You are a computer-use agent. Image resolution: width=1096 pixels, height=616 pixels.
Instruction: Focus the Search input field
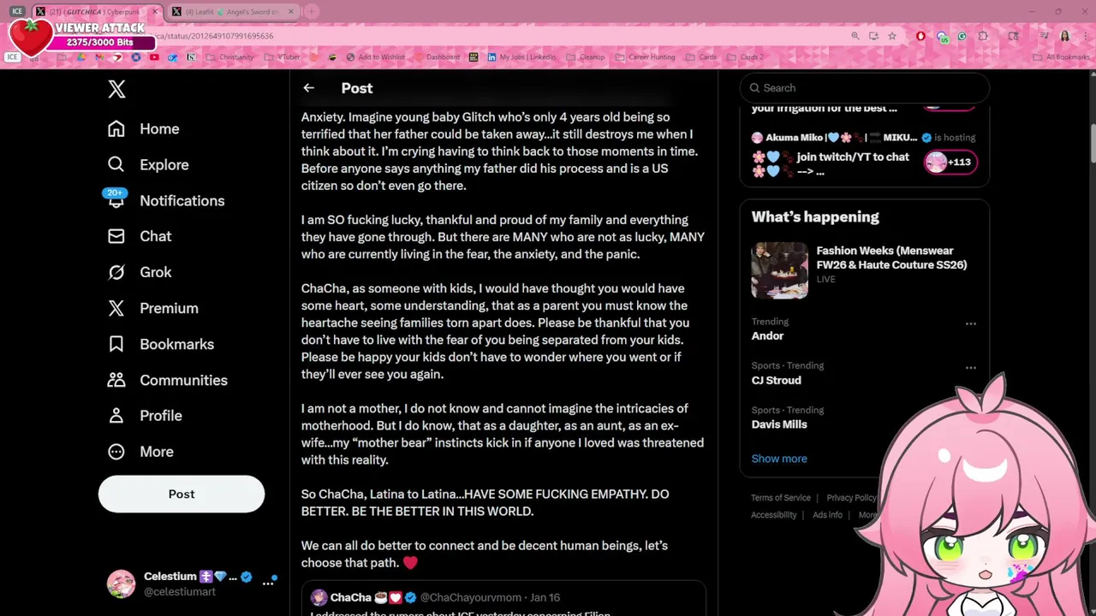click(865, 88)
